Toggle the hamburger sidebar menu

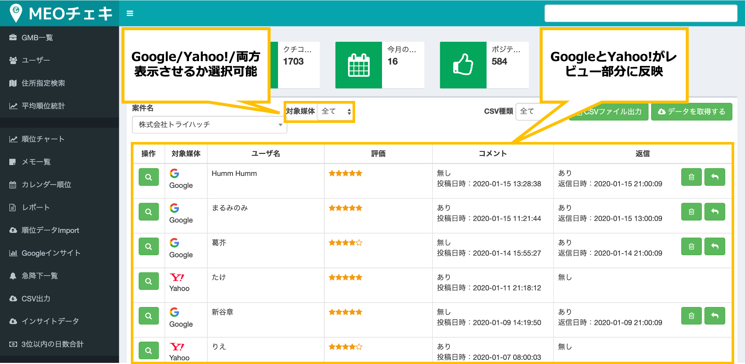130,13
